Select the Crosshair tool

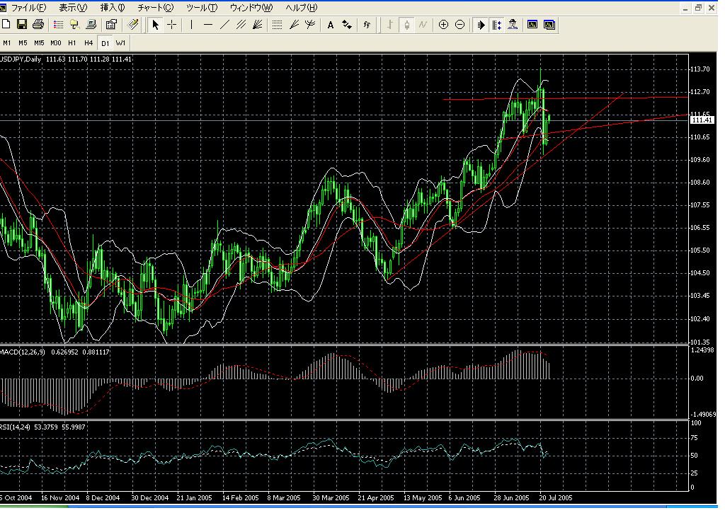[x=173, y=25]
